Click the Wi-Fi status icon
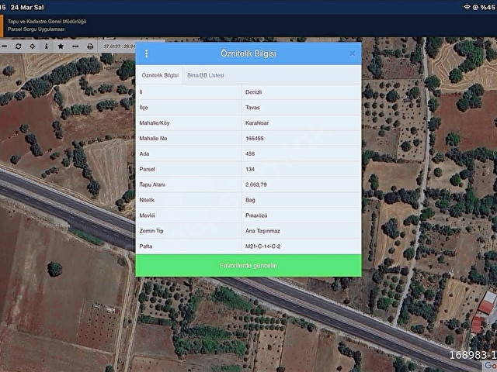The width and height of the screenshot is (497, 372). [x=467, y=7]
